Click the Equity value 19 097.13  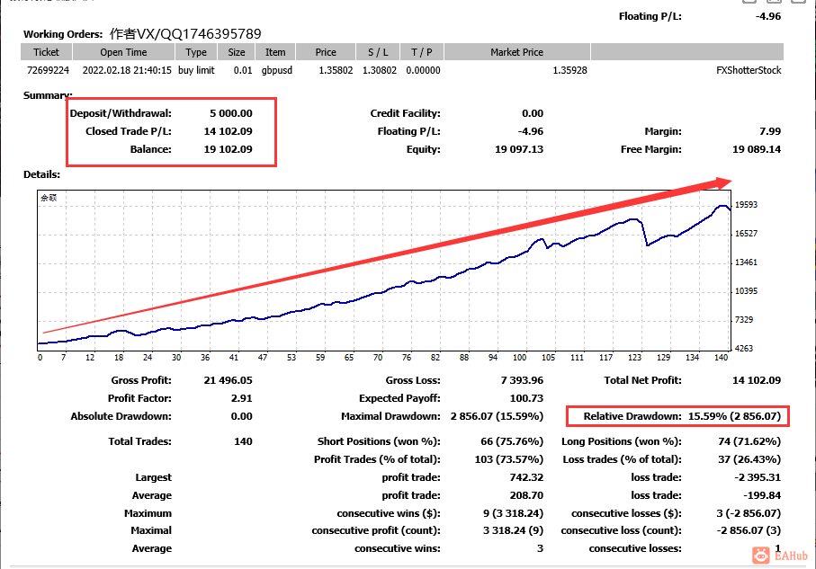pos(519,149)
